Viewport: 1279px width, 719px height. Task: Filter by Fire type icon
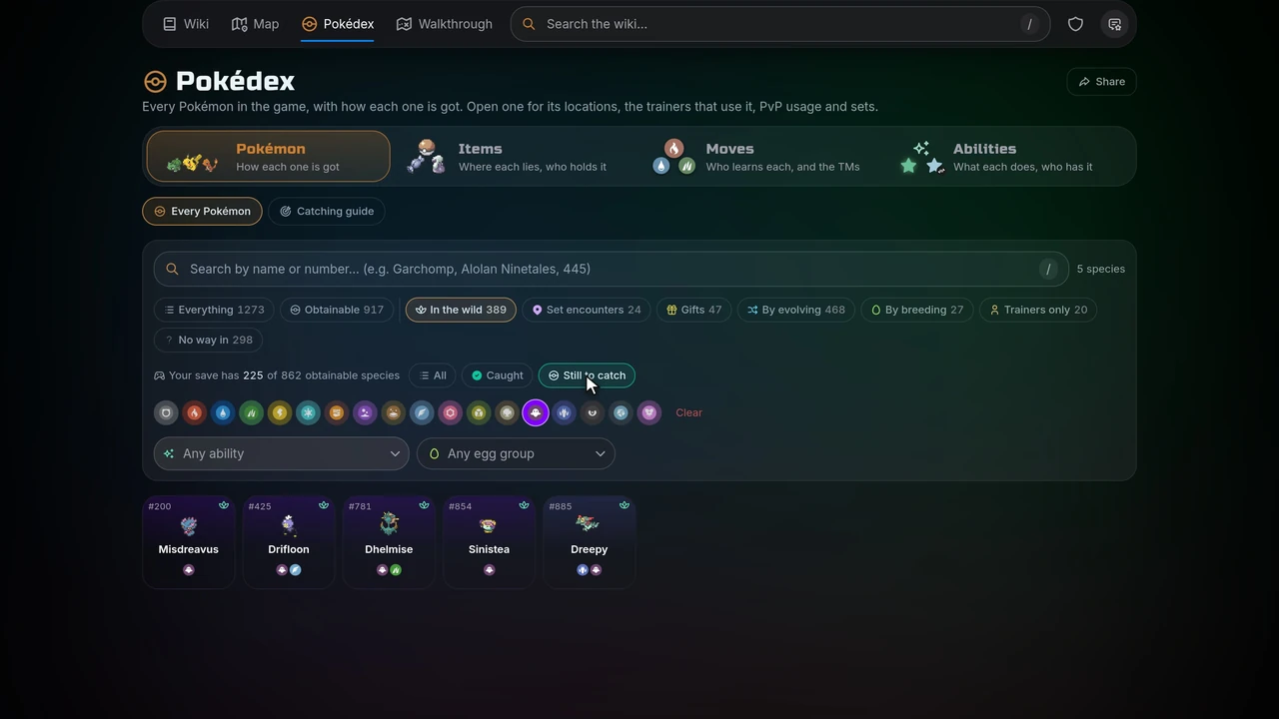pyautogui.click(x=194, y=412)
